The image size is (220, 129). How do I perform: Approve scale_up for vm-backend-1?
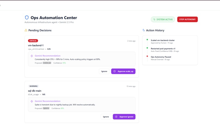(123, 71)
